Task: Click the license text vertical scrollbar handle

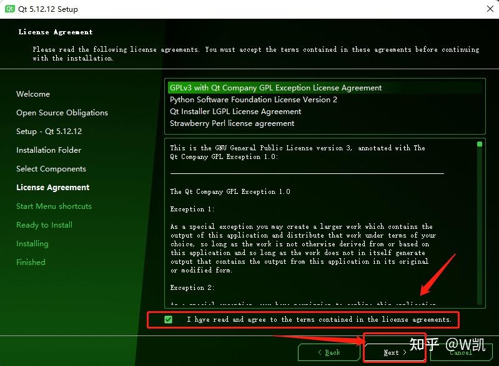Action: (480, 144)
